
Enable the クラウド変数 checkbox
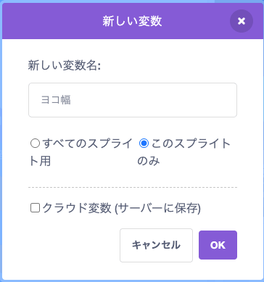tap(35, 208)
